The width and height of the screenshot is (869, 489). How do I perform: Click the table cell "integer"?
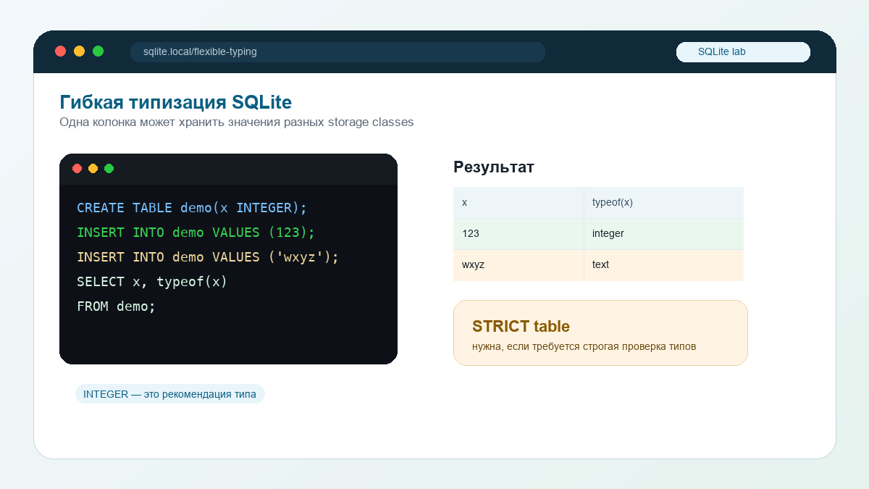664,234
